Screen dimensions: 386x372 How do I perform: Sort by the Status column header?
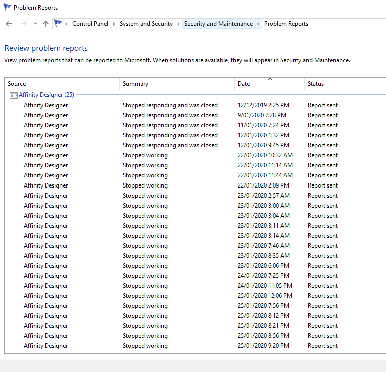click(x=333, y=84)
